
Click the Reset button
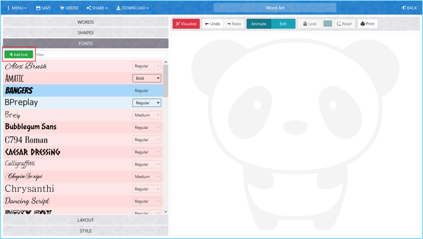(345, 24)
